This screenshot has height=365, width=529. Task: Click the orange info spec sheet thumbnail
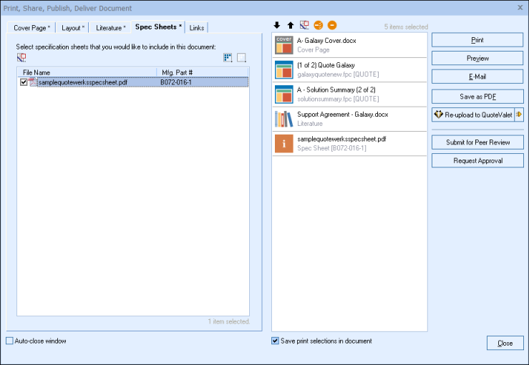[x=284, y=142]
